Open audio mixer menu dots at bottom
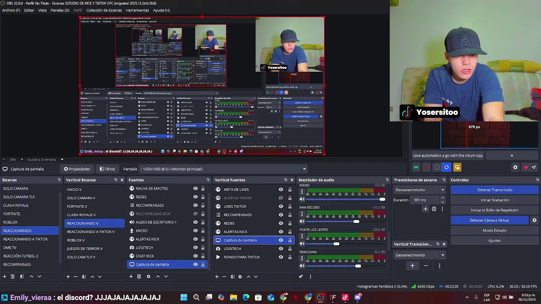Image resolution: width=541 pixels, height=304 pixels. [x=310, y=277]
